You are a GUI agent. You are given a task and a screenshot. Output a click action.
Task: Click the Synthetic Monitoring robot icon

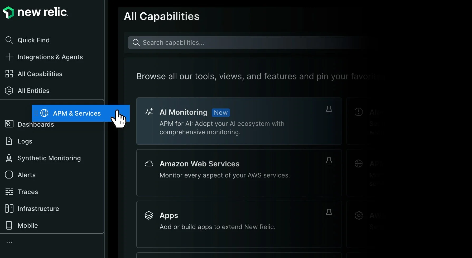click(x=9, y=158)
